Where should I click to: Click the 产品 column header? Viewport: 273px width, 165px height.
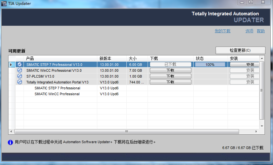[x=60, y=58]
